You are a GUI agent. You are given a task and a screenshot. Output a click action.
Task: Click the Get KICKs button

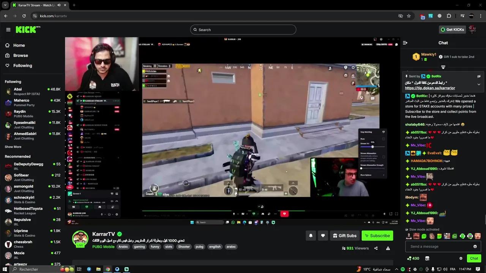click(452, 30)
